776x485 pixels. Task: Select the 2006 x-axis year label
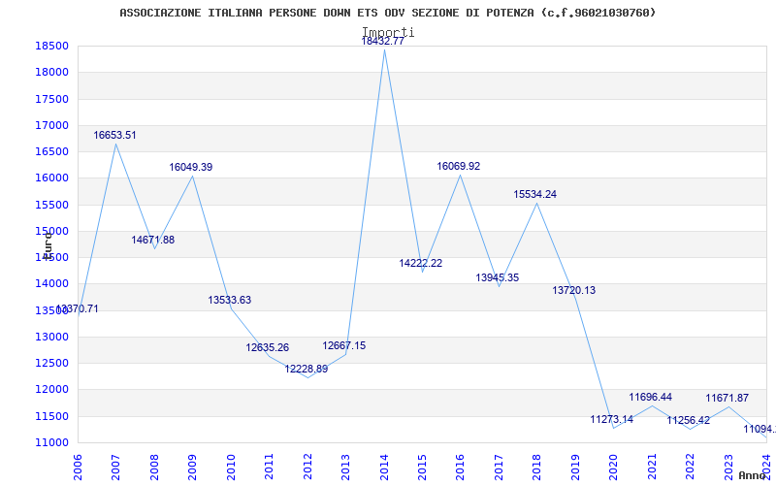[78, 467]
